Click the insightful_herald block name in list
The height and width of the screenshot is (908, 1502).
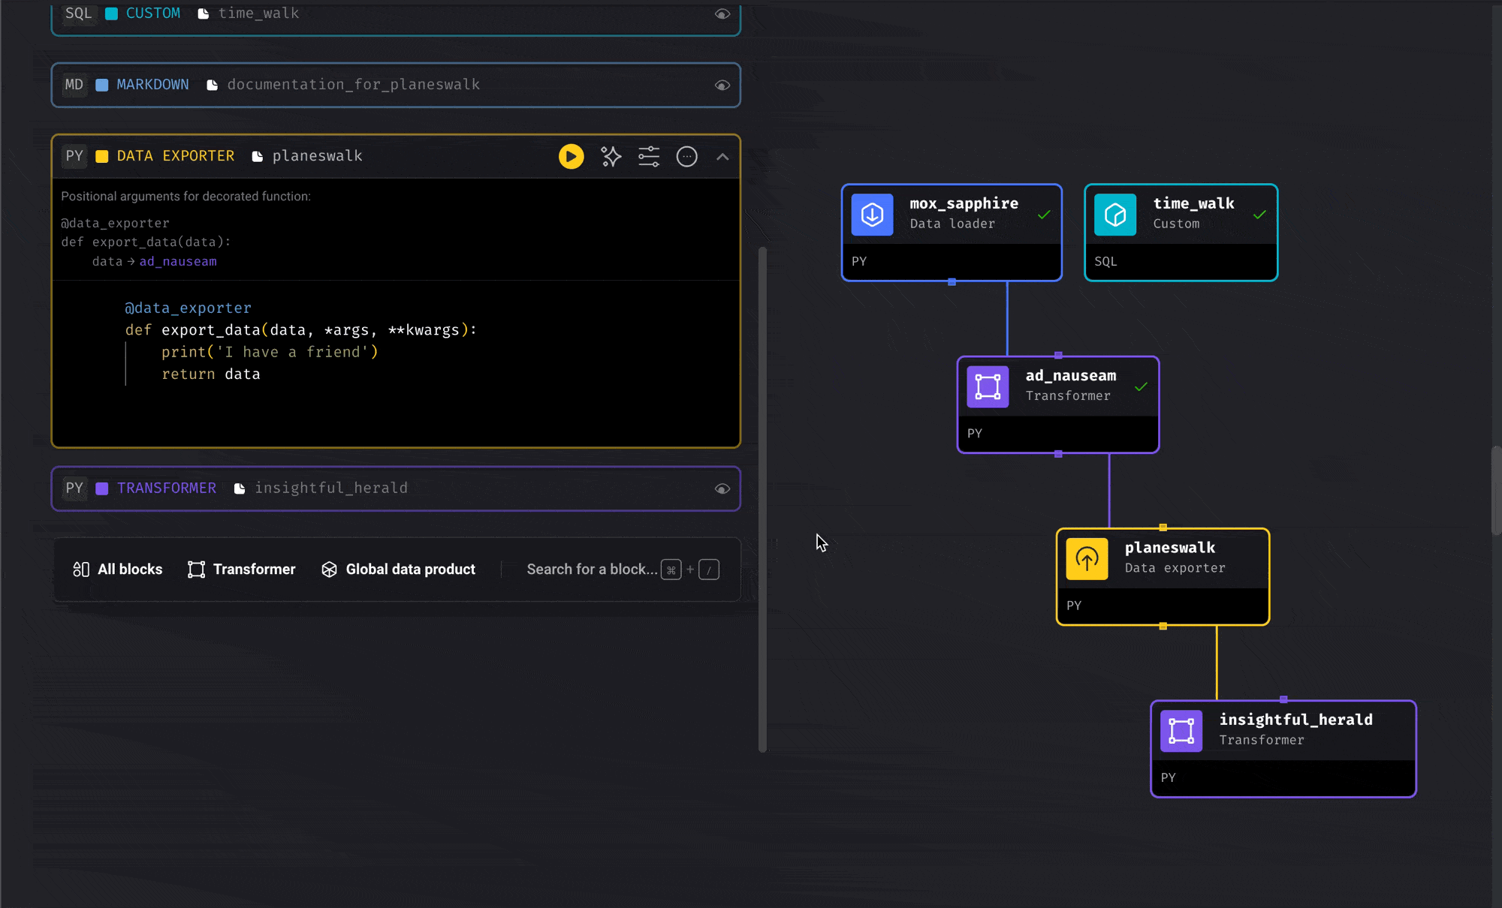point(331,489)
